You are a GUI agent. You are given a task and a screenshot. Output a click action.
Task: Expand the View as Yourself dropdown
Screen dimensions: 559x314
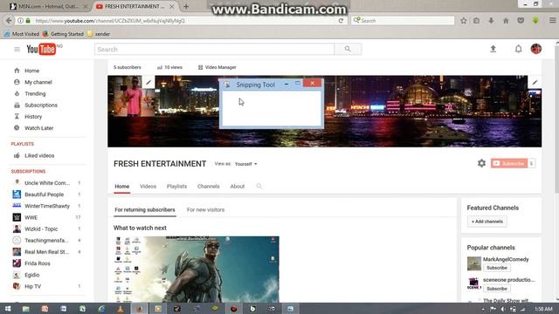coord(245,164)
